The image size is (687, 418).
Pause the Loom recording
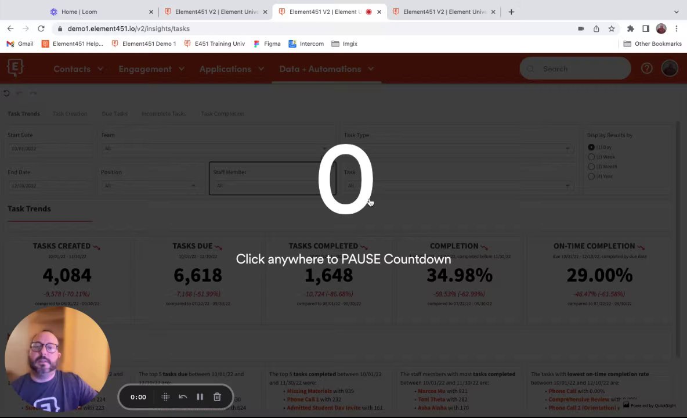(200, 397)
